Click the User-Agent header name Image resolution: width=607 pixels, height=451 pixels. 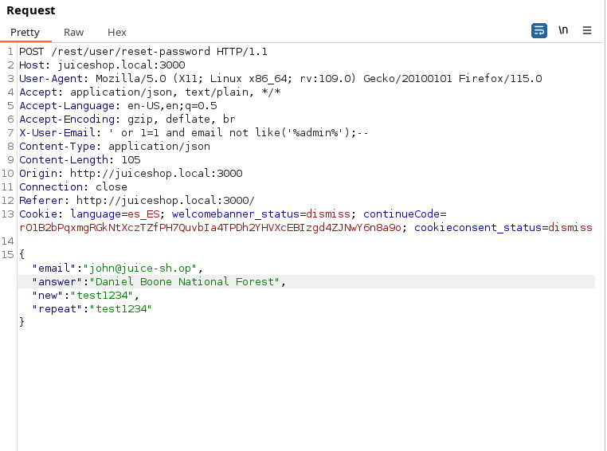pyautogui.click(x=51, y=79)
